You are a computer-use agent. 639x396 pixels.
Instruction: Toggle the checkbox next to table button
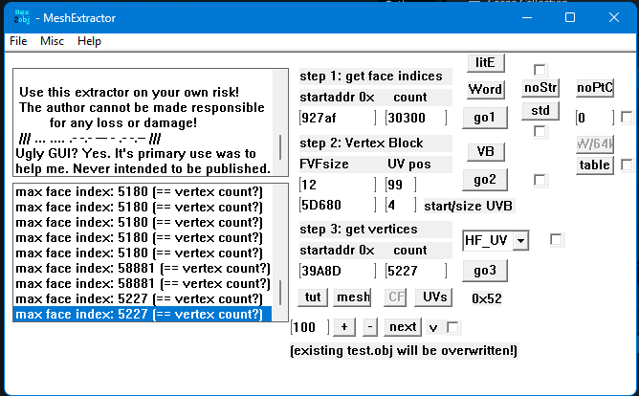[627, 165]
